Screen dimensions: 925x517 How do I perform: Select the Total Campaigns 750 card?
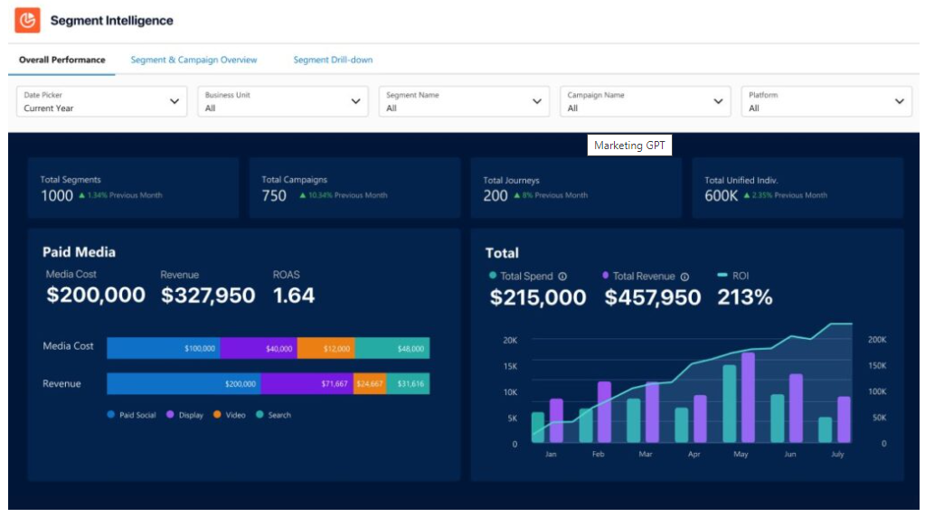[354, 188]
